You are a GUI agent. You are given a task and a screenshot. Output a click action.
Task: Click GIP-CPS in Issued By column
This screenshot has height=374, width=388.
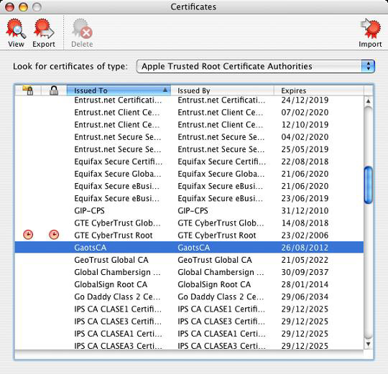click(x=193, y=210)
